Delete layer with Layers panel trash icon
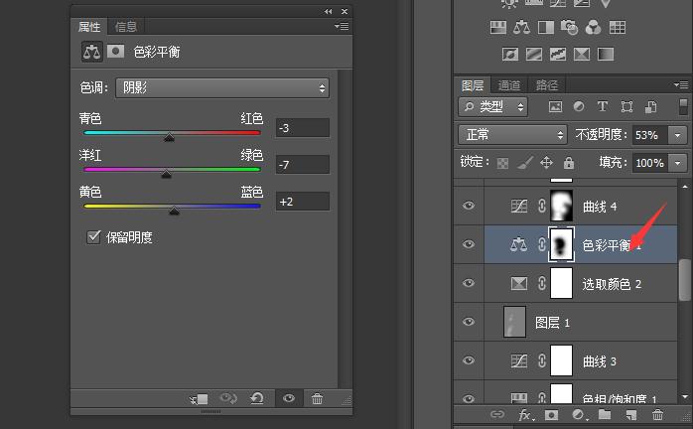693x429 pixels. (x=657, y=415)
